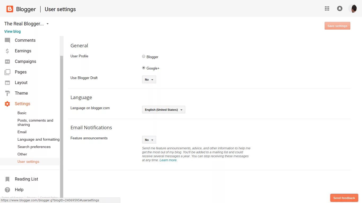Viewport: 362px width, 203px height.
Task: Click the Use Blogger Draft label
Action: pyautogui.click(x=84, y=78)
